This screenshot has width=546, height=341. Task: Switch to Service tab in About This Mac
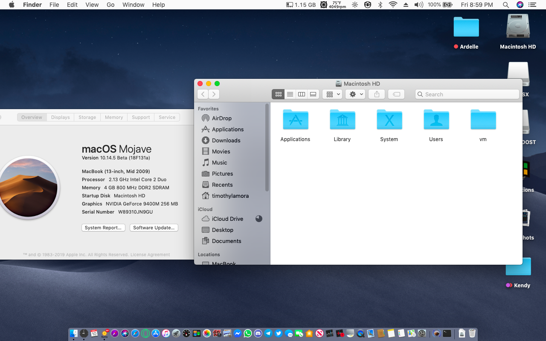click(167, 117)
